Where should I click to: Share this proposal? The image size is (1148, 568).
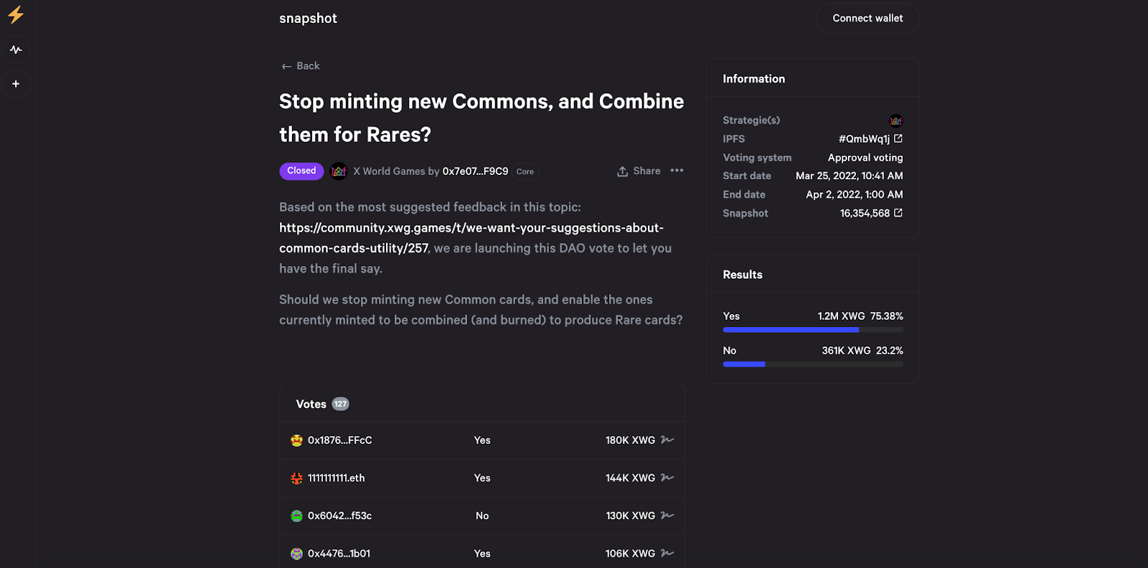639,171
